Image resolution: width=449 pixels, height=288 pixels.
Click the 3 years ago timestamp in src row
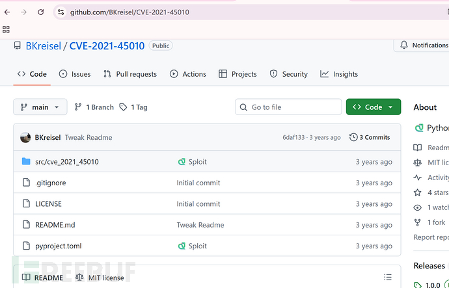coord(374,162)
